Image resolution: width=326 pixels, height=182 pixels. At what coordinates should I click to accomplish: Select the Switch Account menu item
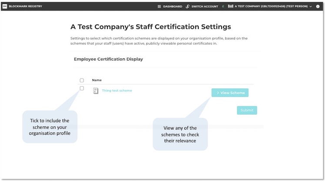point(205,6)
